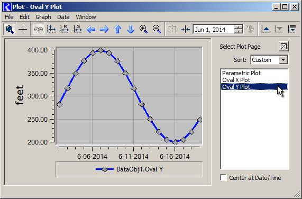Click the axes icon labeled R

pos(65,29)
